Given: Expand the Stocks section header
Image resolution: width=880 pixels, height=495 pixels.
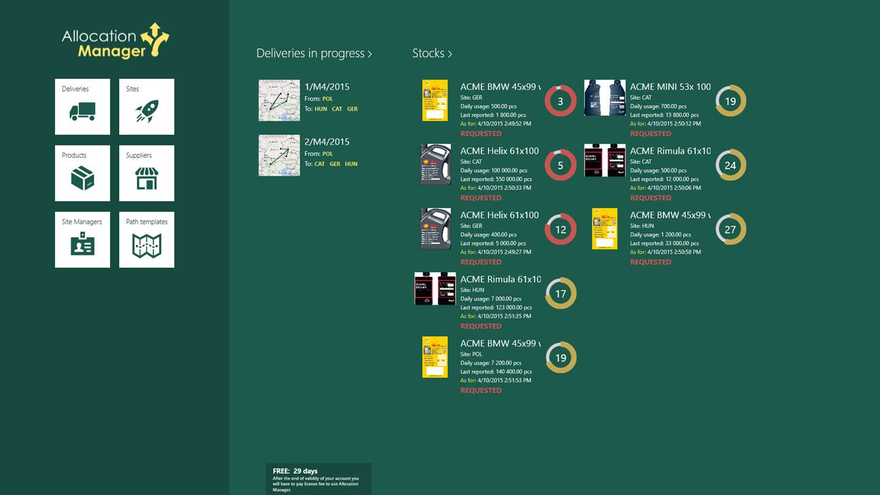Looking at the screenshot, I should (432, 53).
